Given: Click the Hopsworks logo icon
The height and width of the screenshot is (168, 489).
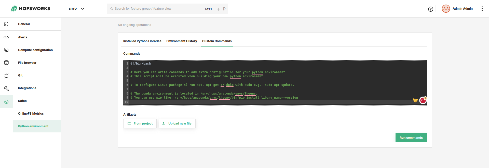Looking at the screenshot, I should tap(14, 9).
